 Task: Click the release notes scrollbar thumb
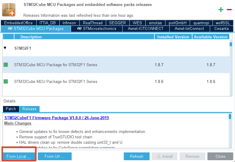(x=230, y=116)
